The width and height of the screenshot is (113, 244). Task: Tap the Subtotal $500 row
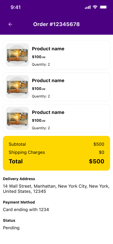click(x=57, y=144)
